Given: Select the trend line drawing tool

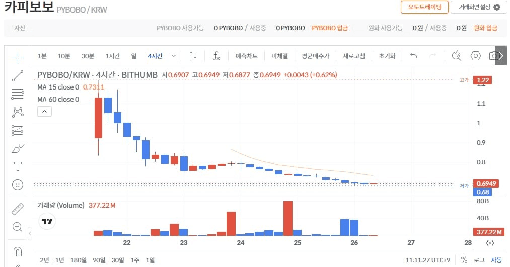Looking at the screenshot, I should (18, 76).
